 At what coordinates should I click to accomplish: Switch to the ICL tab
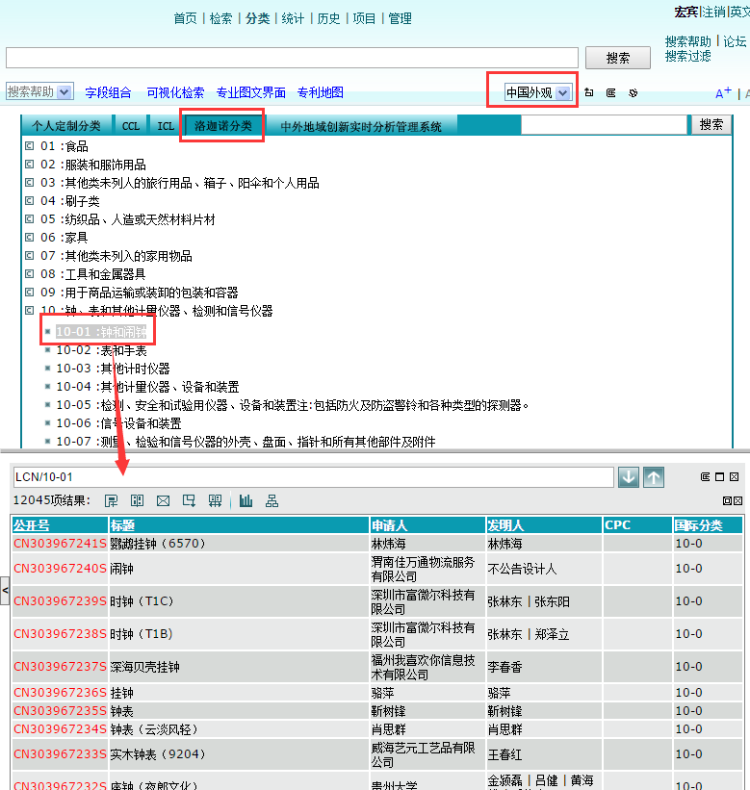pos(166,126)
